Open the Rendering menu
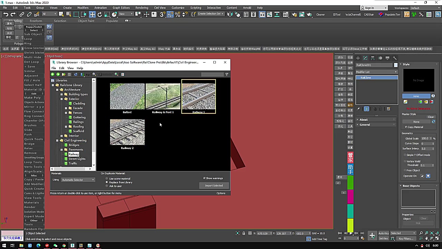This screenshot has height=249, width=442. click(142, 8)
